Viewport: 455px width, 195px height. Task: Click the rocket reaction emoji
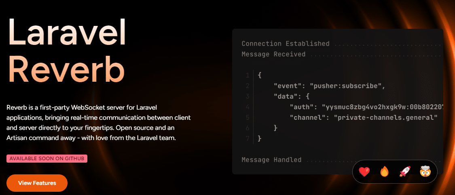click(x=405, y=172)
